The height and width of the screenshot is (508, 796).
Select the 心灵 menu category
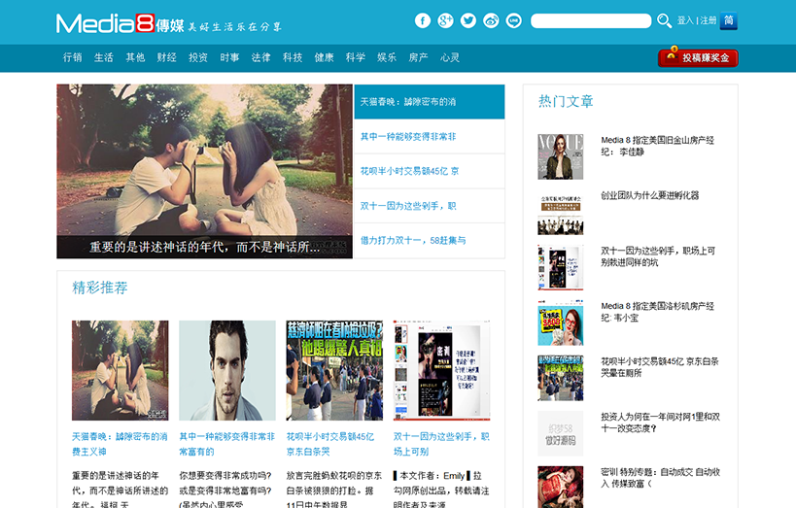point(449,57)
